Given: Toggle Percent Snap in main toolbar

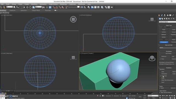Looking at the screenshot, I should point(60,7).
